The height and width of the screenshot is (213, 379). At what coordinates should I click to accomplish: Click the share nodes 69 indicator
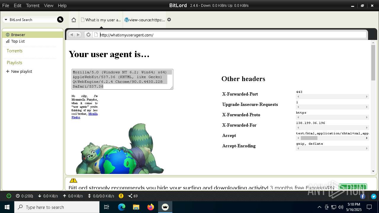(x=133, y=196)
